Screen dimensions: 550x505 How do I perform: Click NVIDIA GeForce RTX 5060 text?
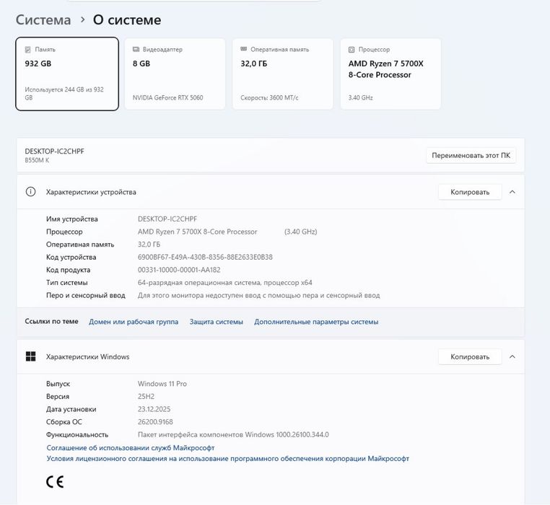click(167, 97)
